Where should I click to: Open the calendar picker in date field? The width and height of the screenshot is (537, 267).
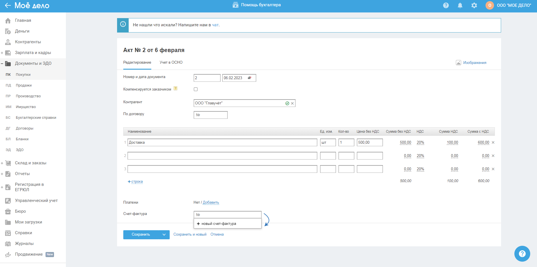(x=249, y=78)
